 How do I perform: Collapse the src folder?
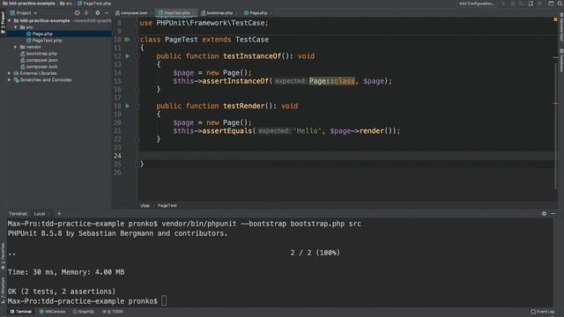pyautogui.click(x=16, y=27)
